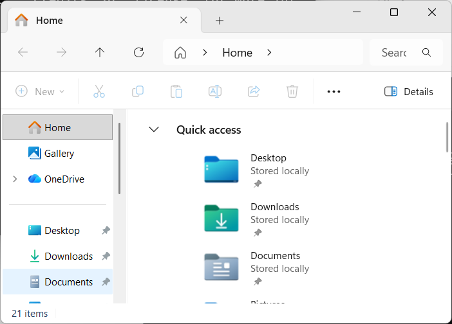
Task: Expand the OneDrive tree node
Action: [x=15, y=179]
